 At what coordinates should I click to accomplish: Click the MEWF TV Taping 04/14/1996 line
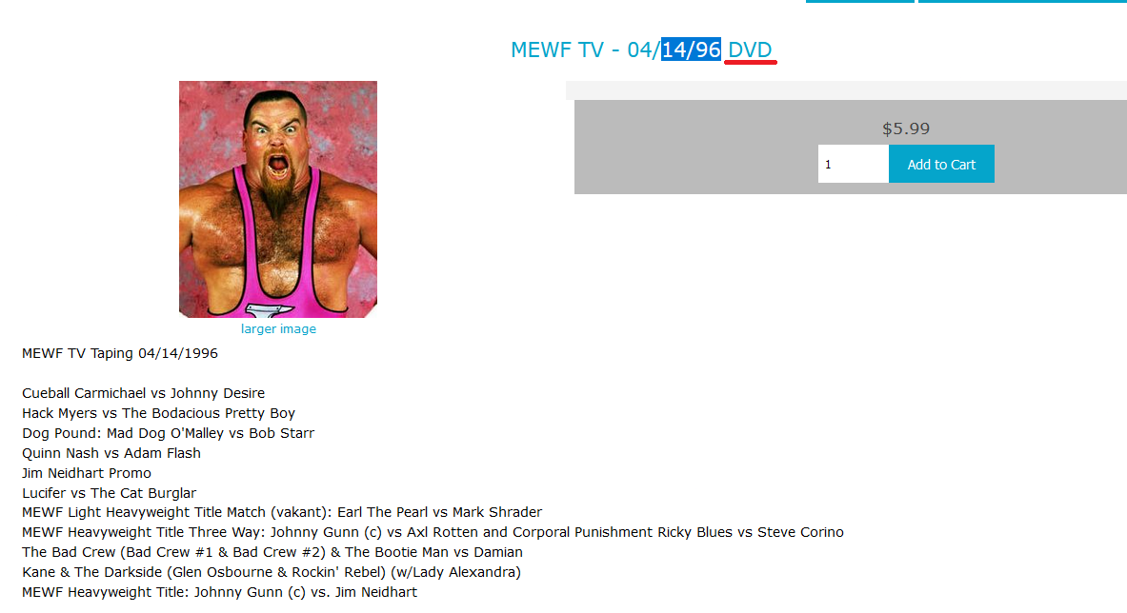tap(120, 353)
